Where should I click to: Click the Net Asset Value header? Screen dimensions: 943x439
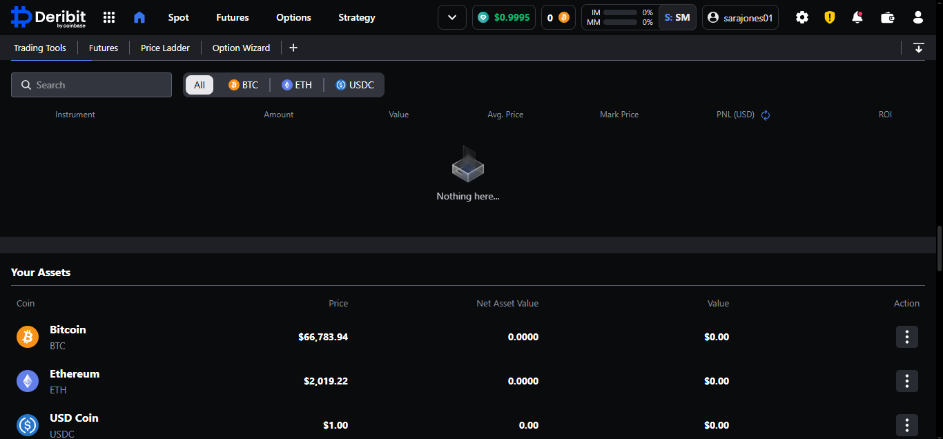pos(507,303)
